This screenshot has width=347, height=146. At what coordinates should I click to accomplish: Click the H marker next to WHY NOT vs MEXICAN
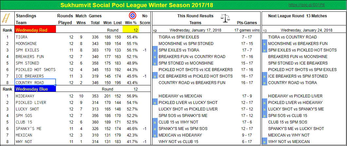coord(264,141)
